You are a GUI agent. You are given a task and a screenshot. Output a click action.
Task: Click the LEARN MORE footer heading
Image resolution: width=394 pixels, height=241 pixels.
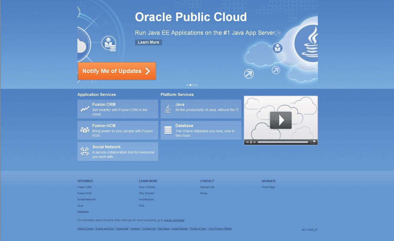pos(148,181)
